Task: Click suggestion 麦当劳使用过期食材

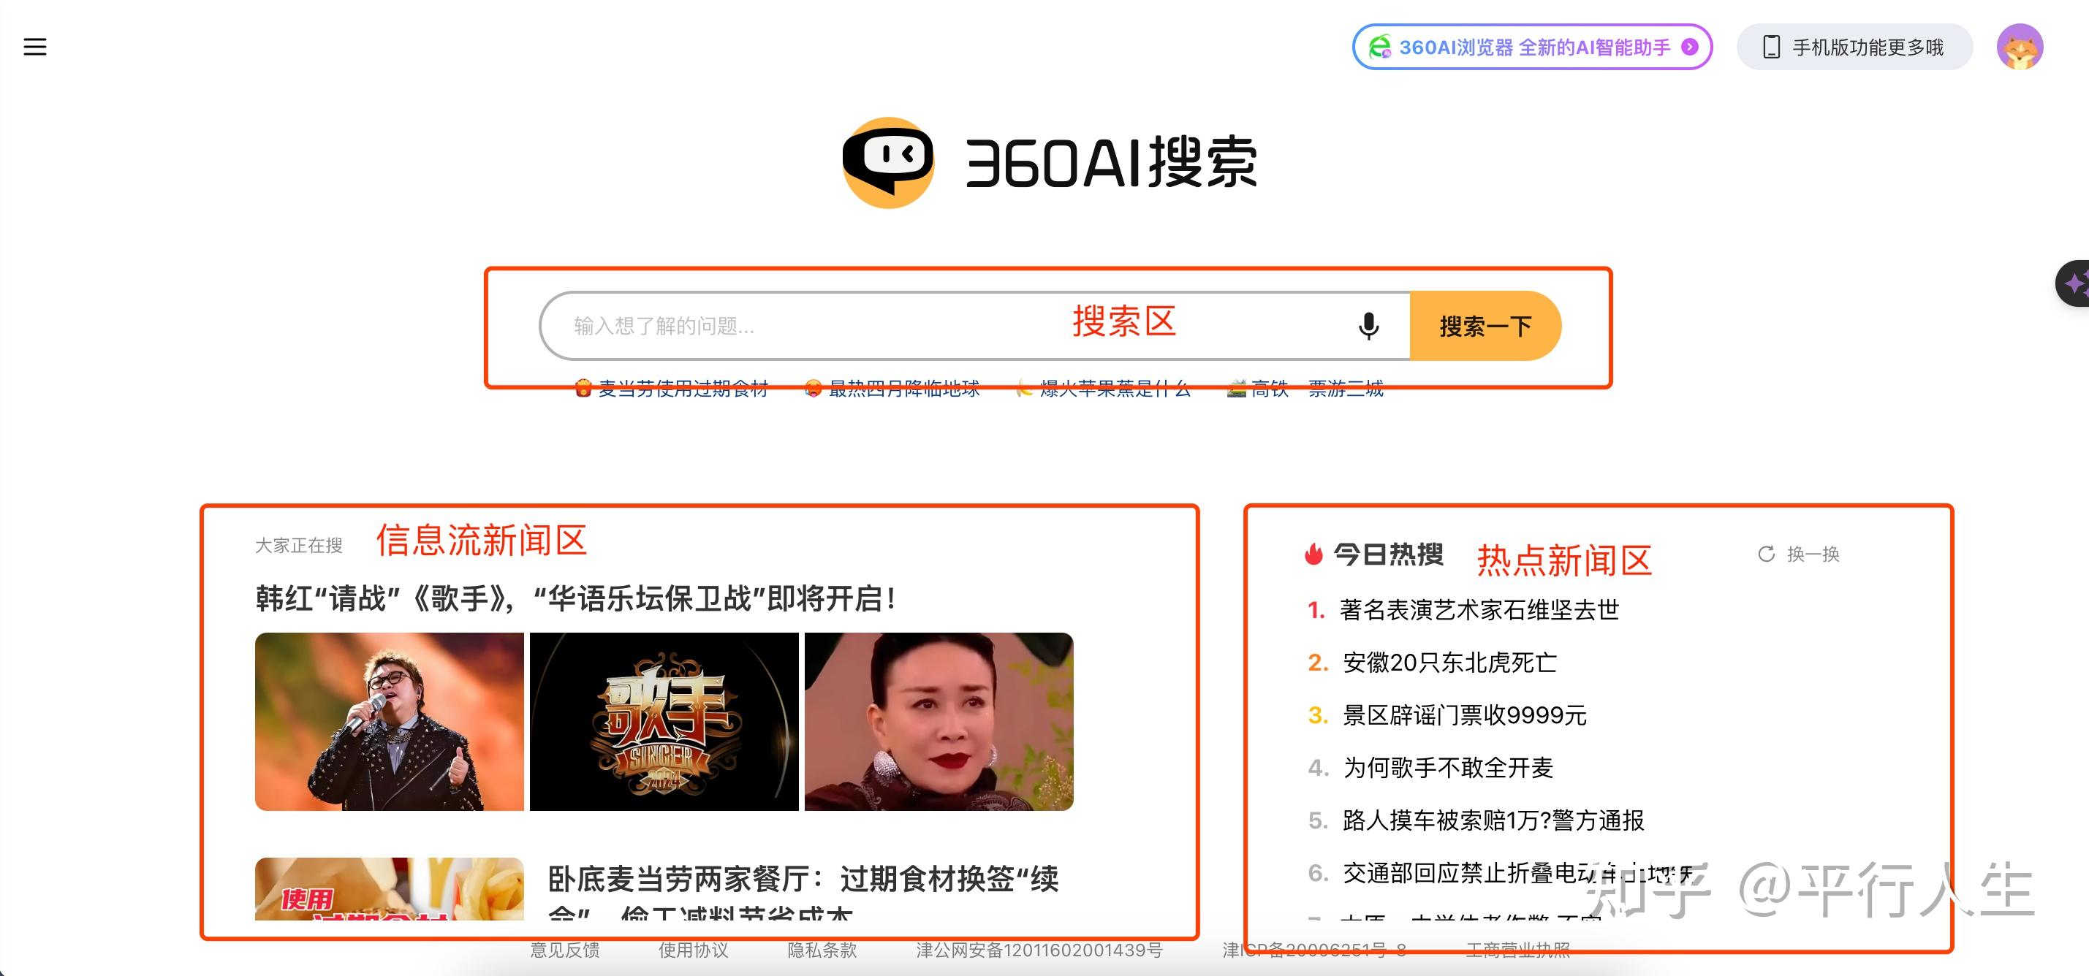Action: click(672, 389)
